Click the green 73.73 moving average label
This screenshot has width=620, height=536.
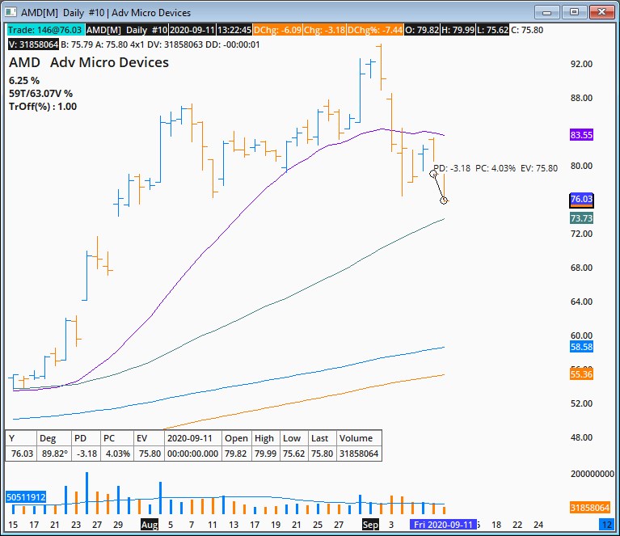click(x=581, y=218)
